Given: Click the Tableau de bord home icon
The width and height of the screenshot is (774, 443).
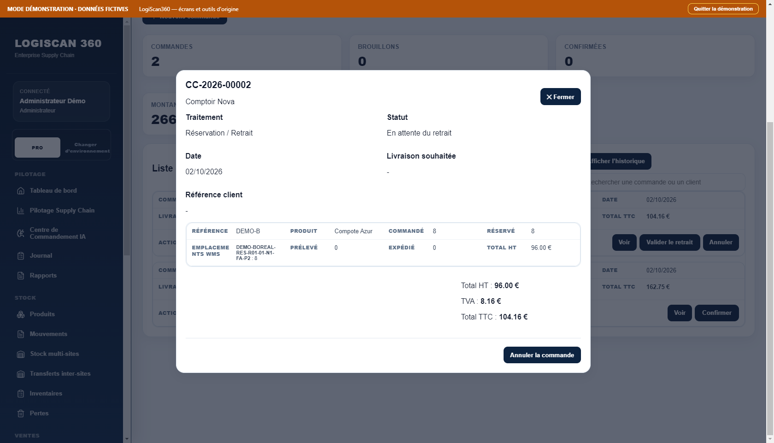Looking at the screenshot, I should [21, 191].
